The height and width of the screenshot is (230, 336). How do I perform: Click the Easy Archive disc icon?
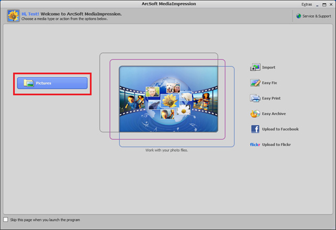[x=255, y=114]
